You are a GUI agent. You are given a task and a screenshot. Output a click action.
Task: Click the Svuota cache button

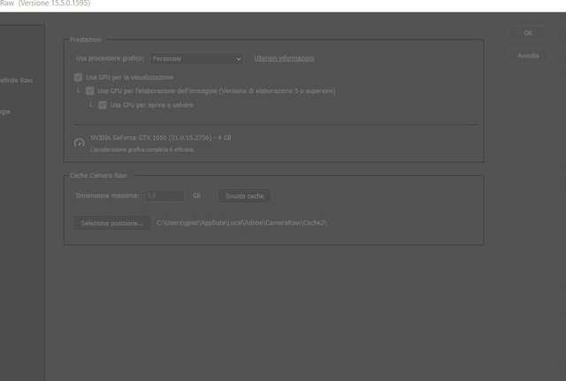(x=244, y=196)
